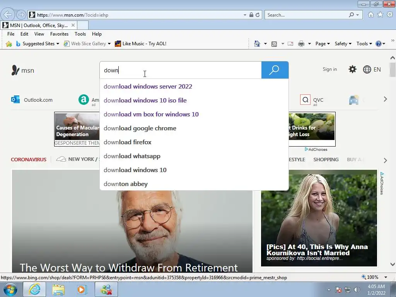This screenshot has height=297, width=396.
Task: Click the blue MSN search button
Action: click(275, 70)
